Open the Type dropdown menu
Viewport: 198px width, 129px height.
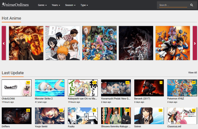84,5
